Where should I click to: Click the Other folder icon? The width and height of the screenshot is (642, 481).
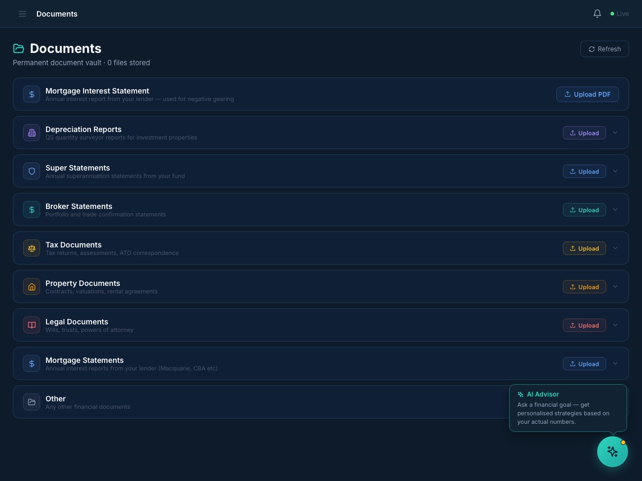(32, 402)
